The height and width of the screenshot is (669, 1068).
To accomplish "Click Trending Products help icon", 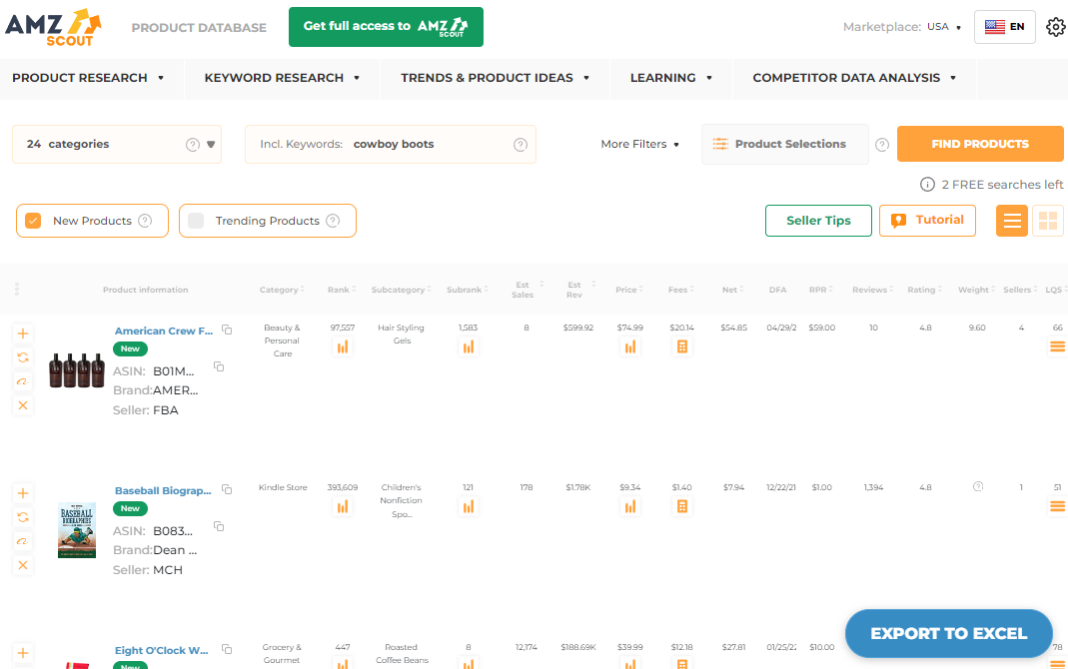I will 333,221.
